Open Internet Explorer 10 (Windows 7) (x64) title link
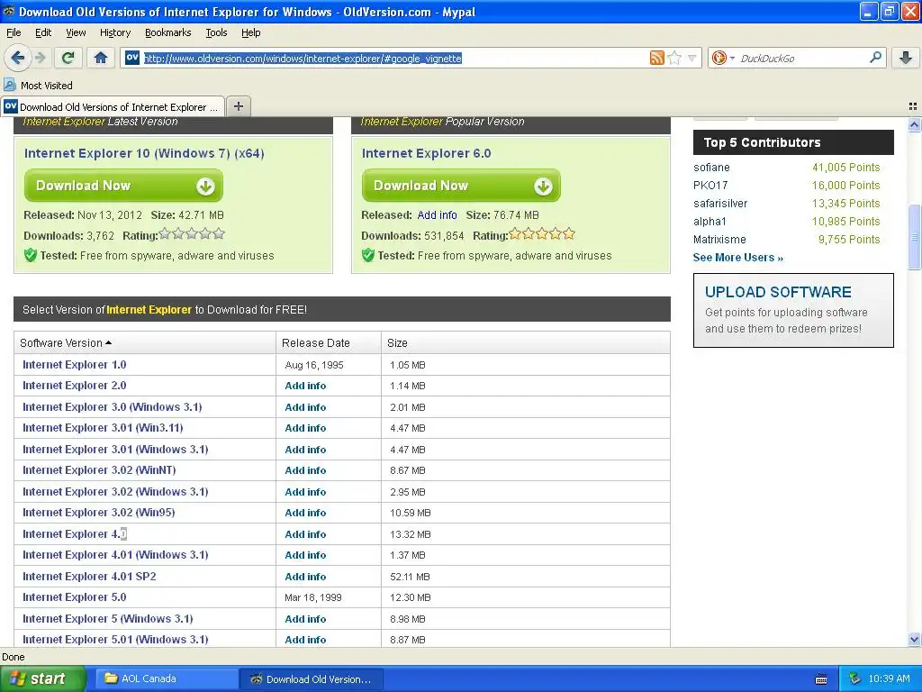Viewport: 922px width, 692px height. pos(144,153)
